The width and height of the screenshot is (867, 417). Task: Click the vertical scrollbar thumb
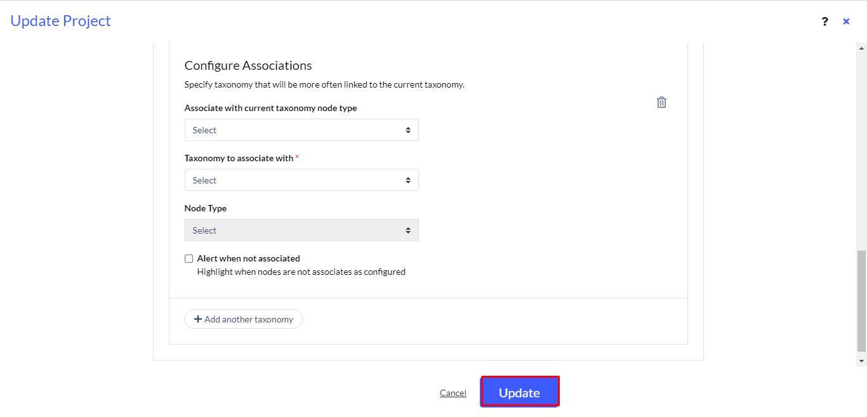[862, 301]
